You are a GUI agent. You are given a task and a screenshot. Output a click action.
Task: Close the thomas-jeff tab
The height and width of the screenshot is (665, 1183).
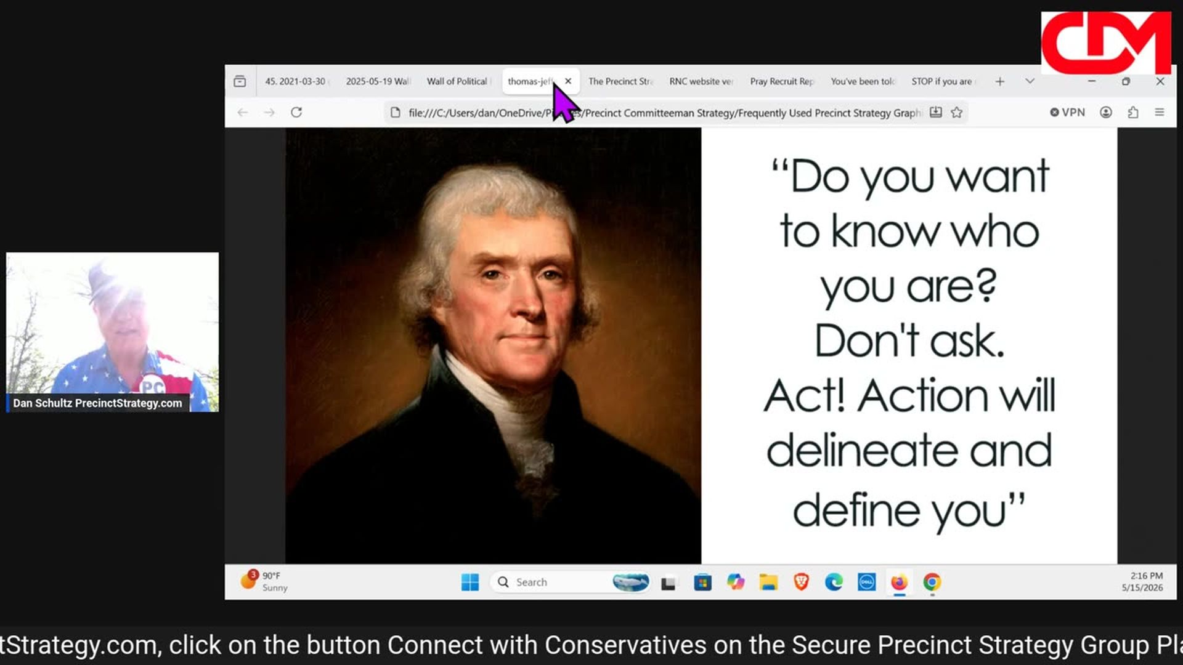[568, 81]
